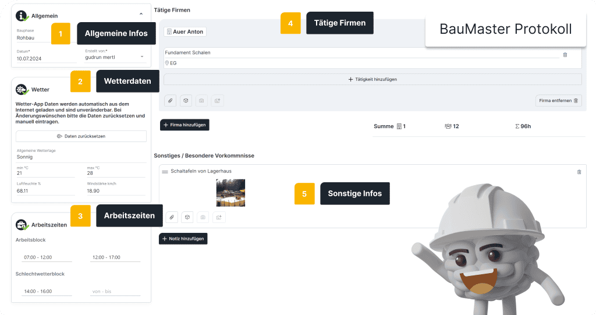Add activity via Tätigkeit hinzufügen
This screenshot has width=596, height=315.
tap(372, 79)
